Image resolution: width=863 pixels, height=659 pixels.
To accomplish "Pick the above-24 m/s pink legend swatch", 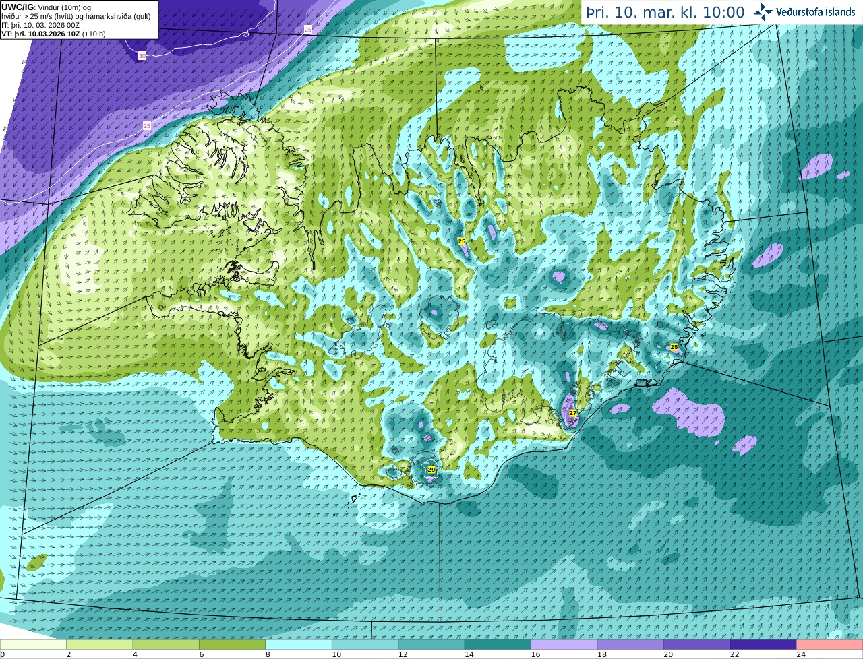I will (830, 645).
